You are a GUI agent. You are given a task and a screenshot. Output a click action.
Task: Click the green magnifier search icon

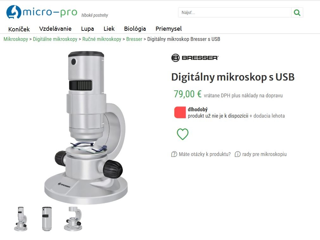[x=297, y=12]
